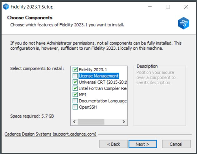Click the component list right scroll arrow
197x154 pixels.
click(x=124, y=122)
